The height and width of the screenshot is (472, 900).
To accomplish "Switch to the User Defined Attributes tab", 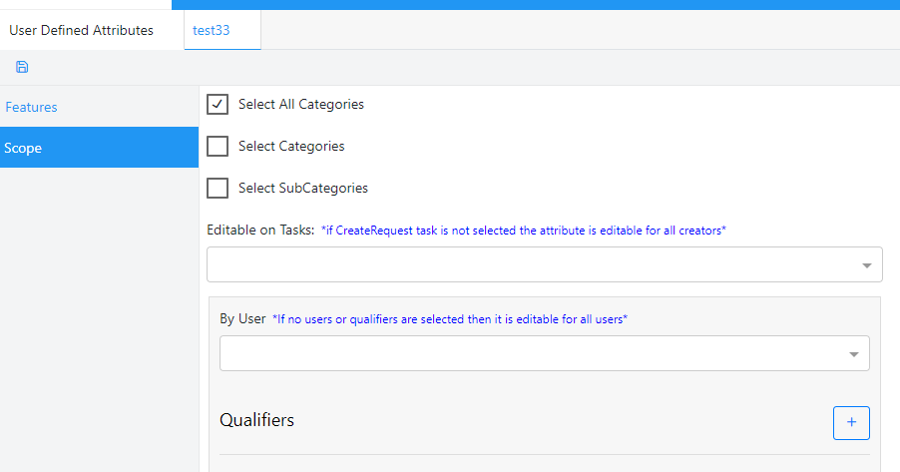I will click(82, 30).
